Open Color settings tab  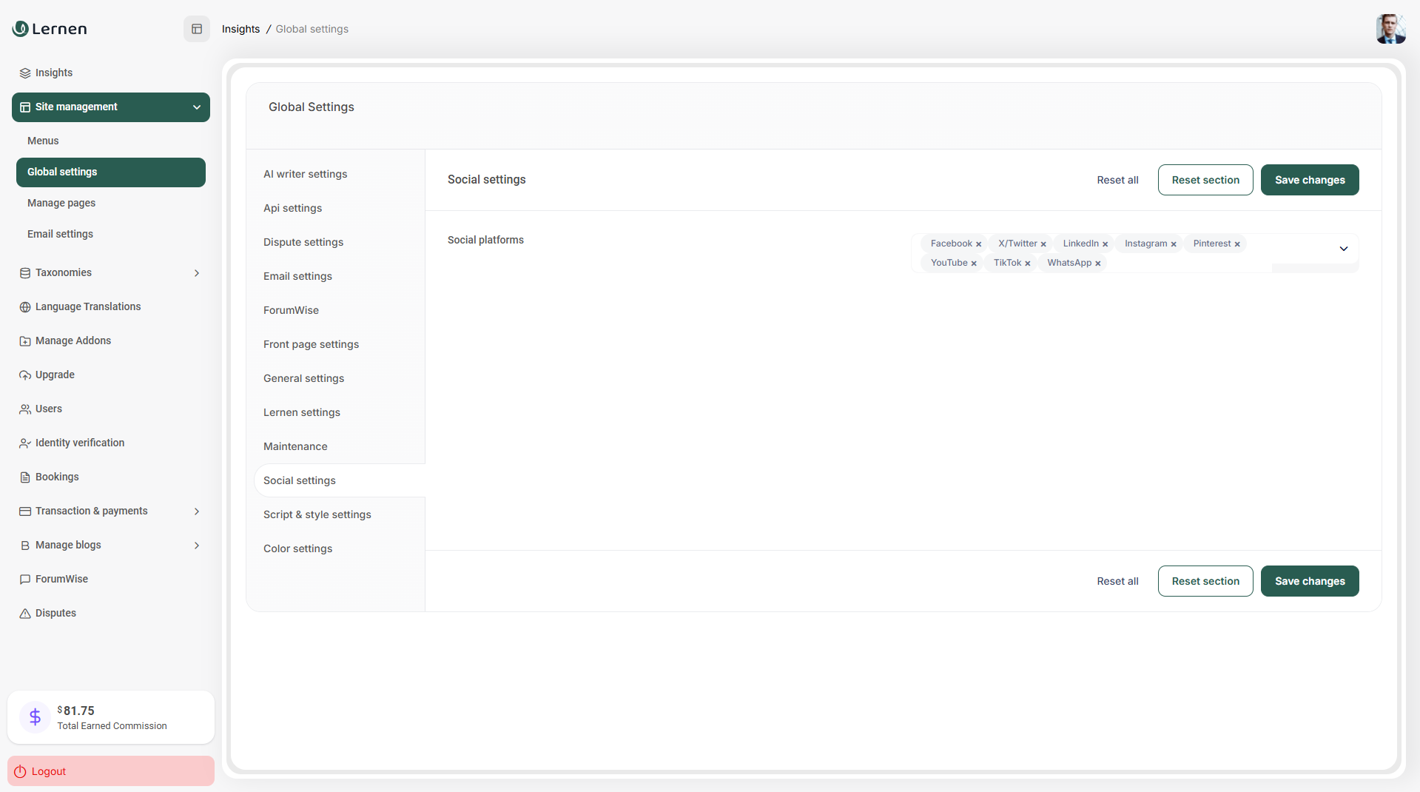297,548
